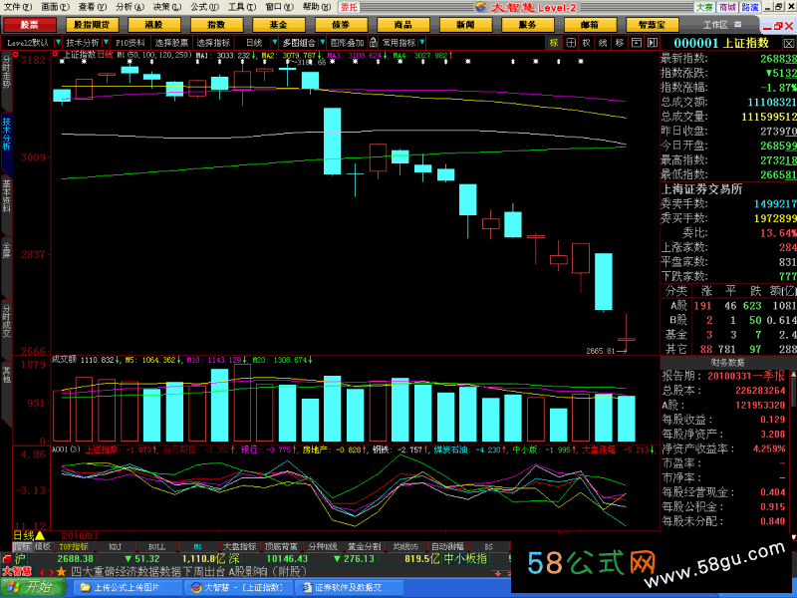
Task: Open the 决策 menu
Action: (x=166, y=7)
